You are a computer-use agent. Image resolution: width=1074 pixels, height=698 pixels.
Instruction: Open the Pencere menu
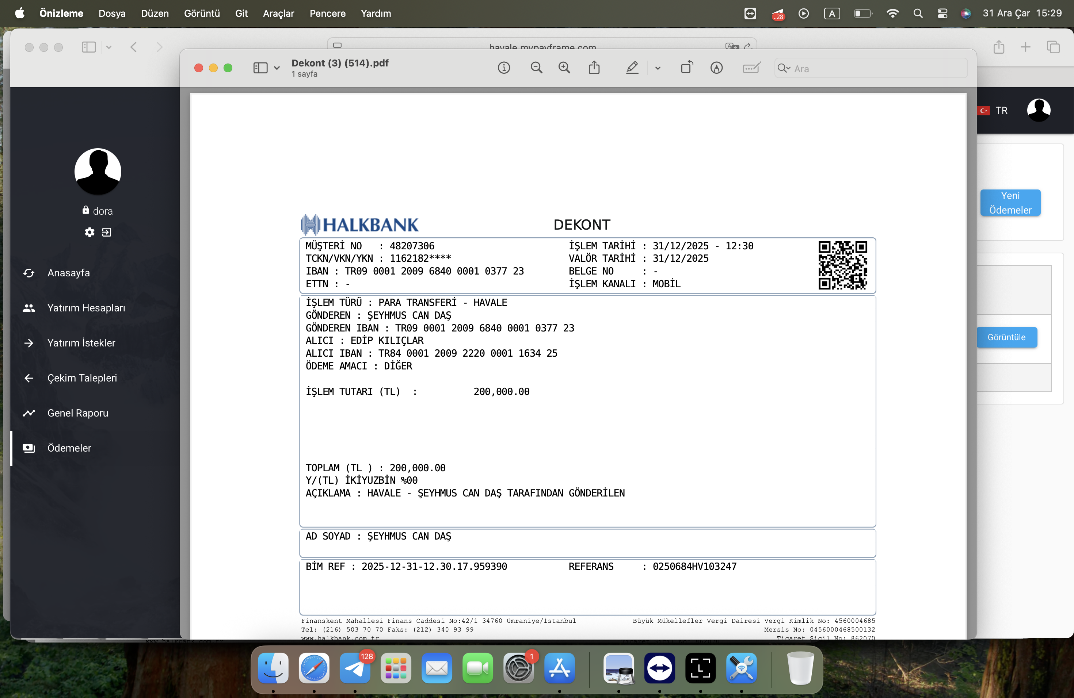coord(328,14)
